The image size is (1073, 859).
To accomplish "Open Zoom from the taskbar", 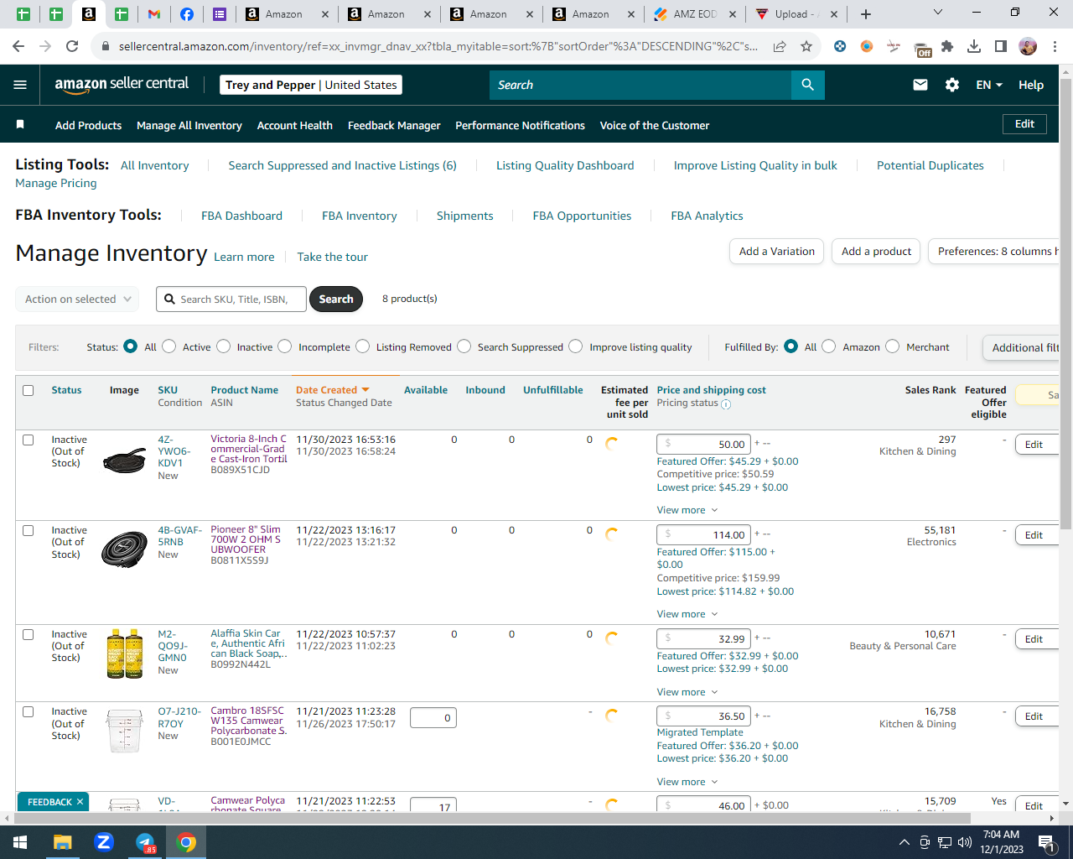I will click(x=104, y=842).
